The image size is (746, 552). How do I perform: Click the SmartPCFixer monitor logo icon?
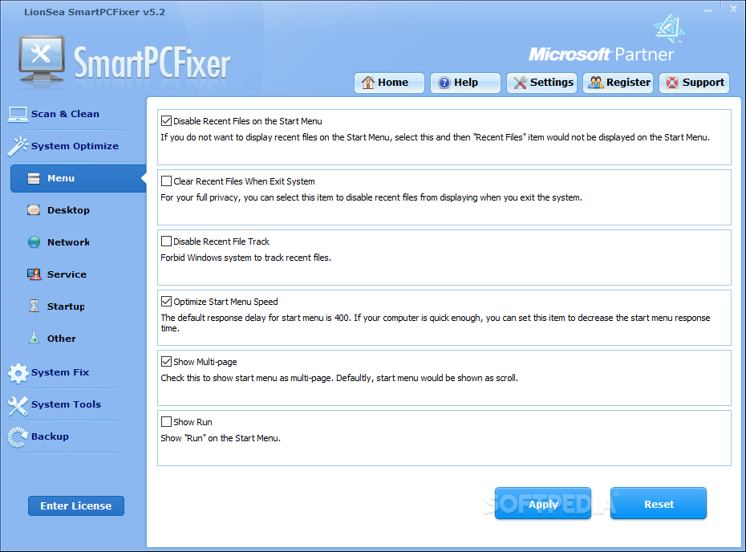point(42,61)
